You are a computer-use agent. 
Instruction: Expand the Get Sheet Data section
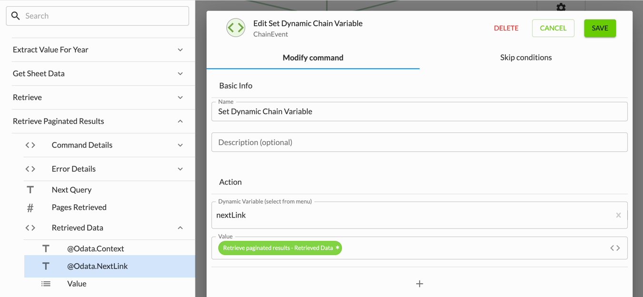(181, 74)
